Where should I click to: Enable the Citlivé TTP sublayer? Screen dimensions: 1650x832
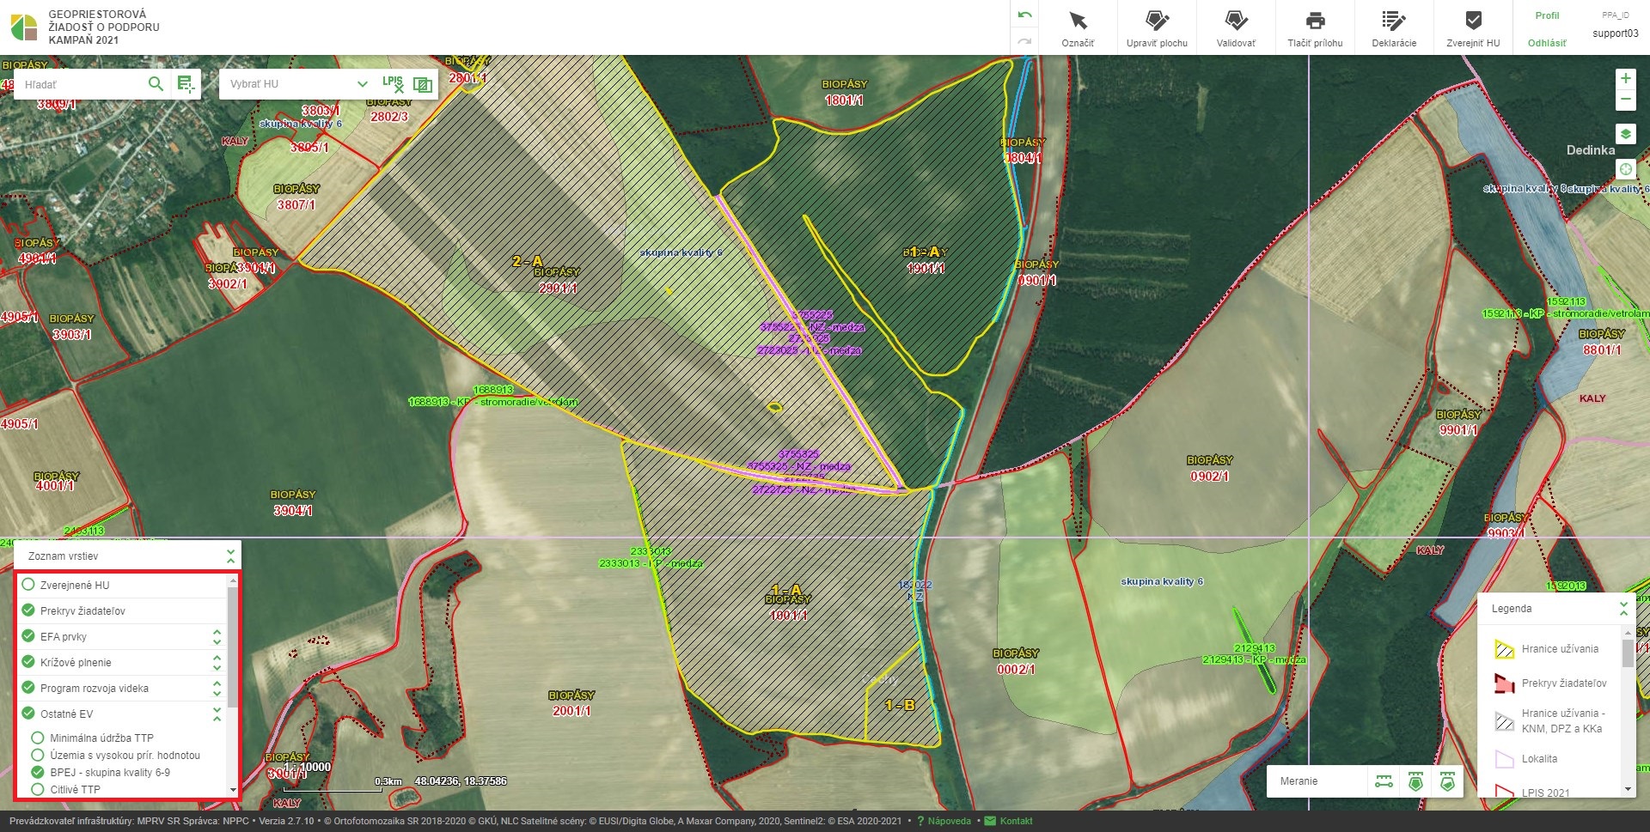pyautogui.click(x=38, y=789)
